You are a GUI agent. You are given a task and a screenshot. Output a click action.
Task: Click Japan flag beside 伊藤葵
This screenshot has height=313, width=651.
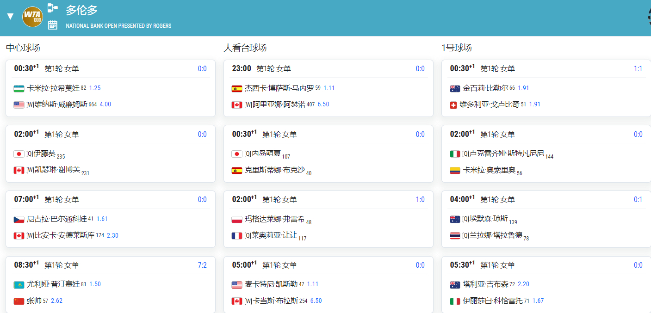(x=19, y=154)
